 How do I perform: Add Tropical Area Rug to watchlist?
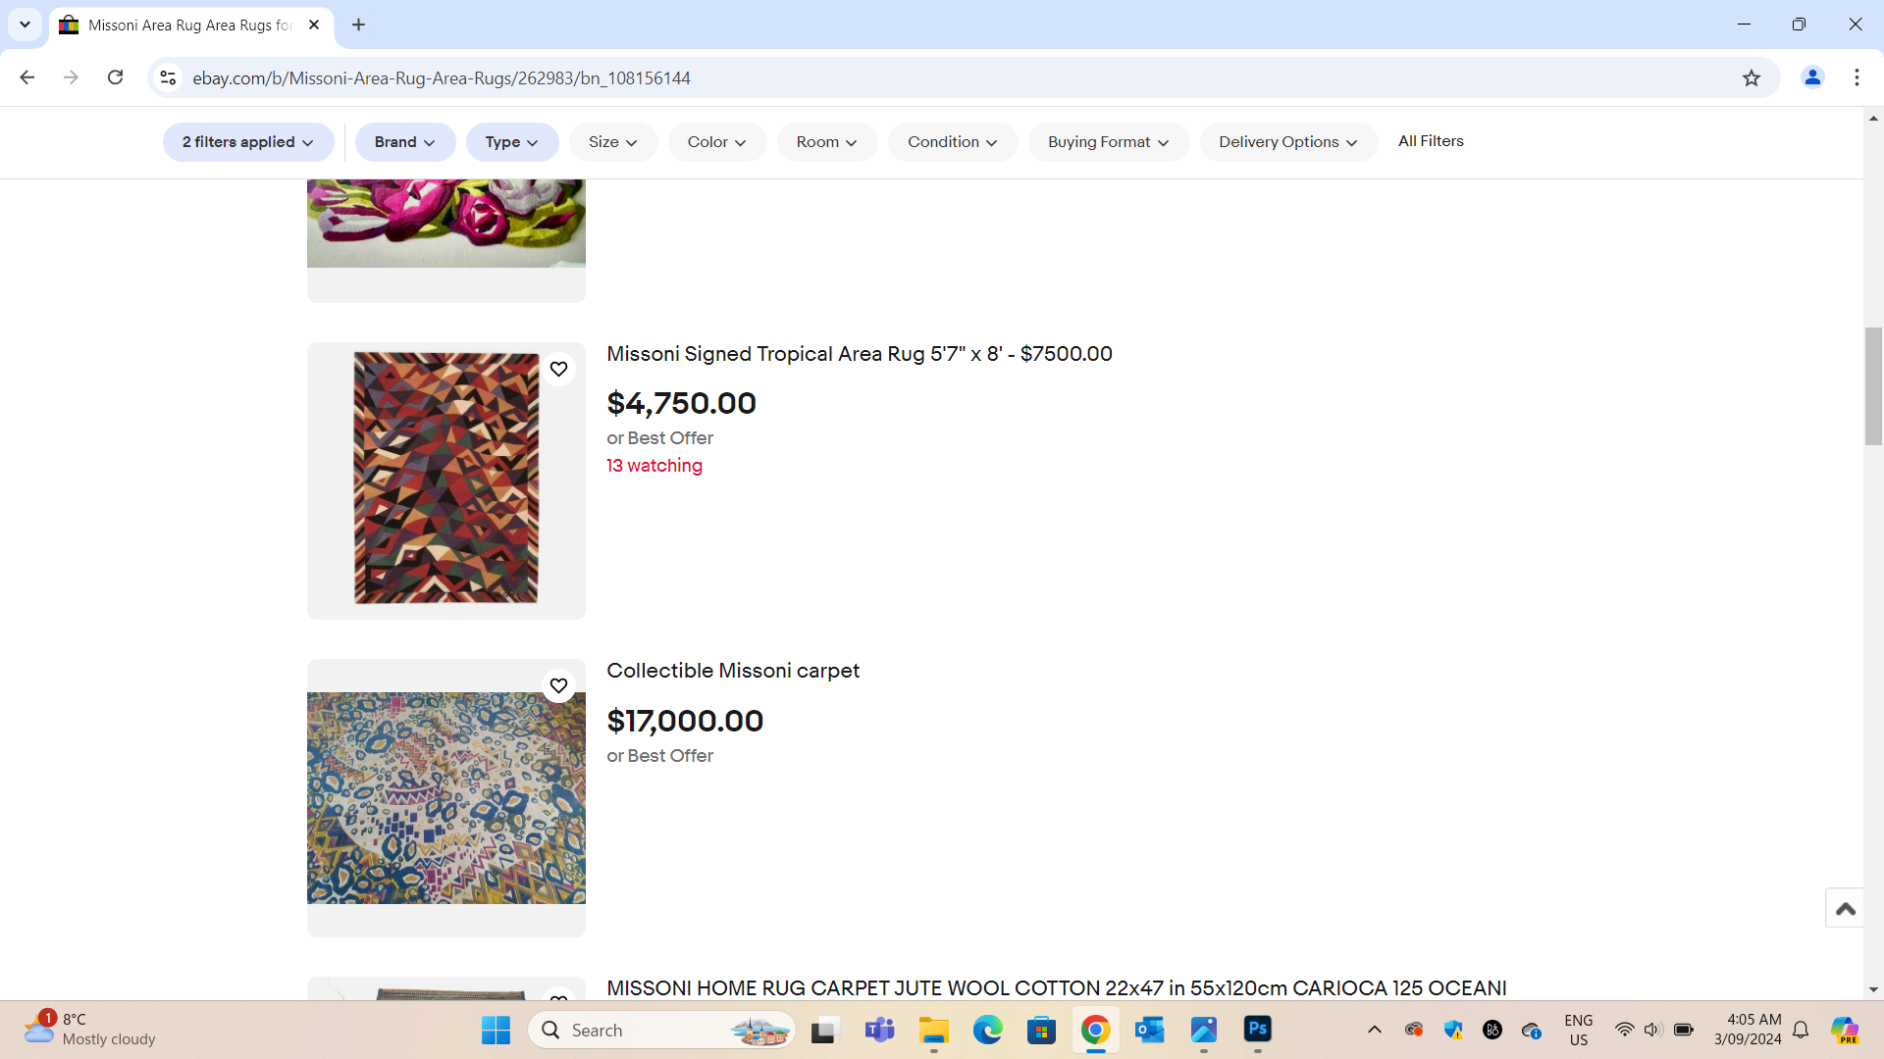(558, 369)
